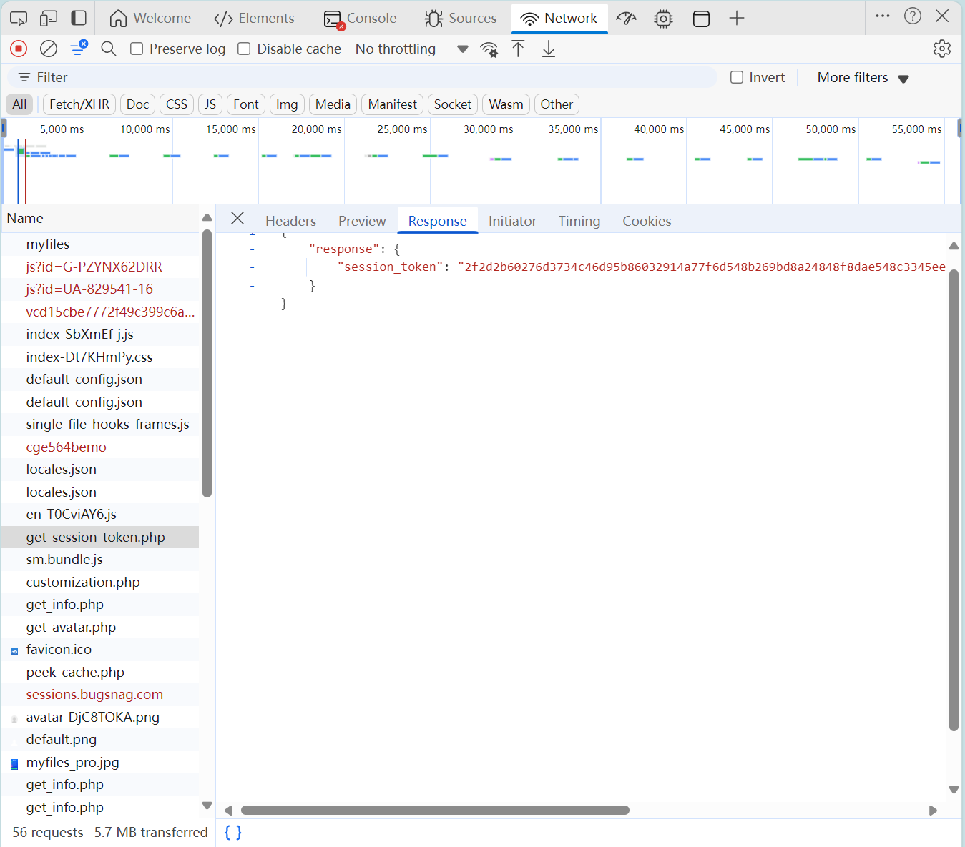Enable the Preserve log checkbox
Viewport: 965px width, 847px height.
point(137,49)
